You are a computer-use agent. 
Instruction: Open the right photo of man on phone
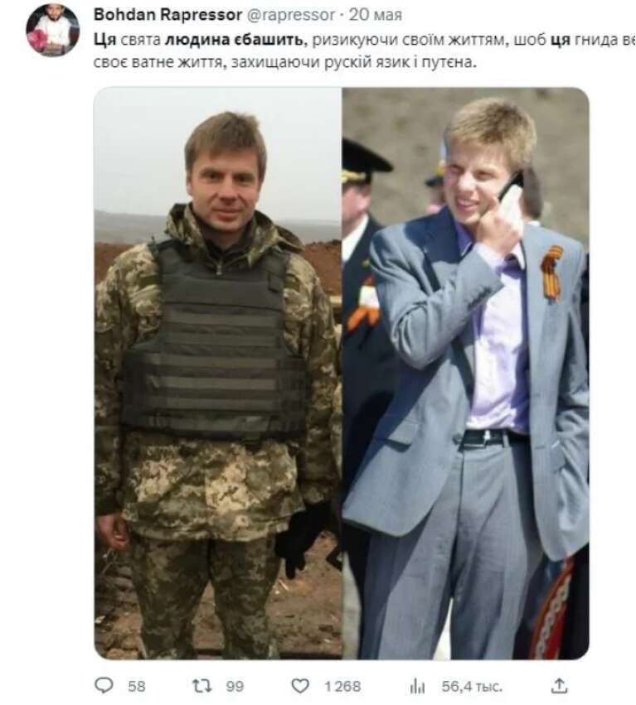(x=465, y=373)
